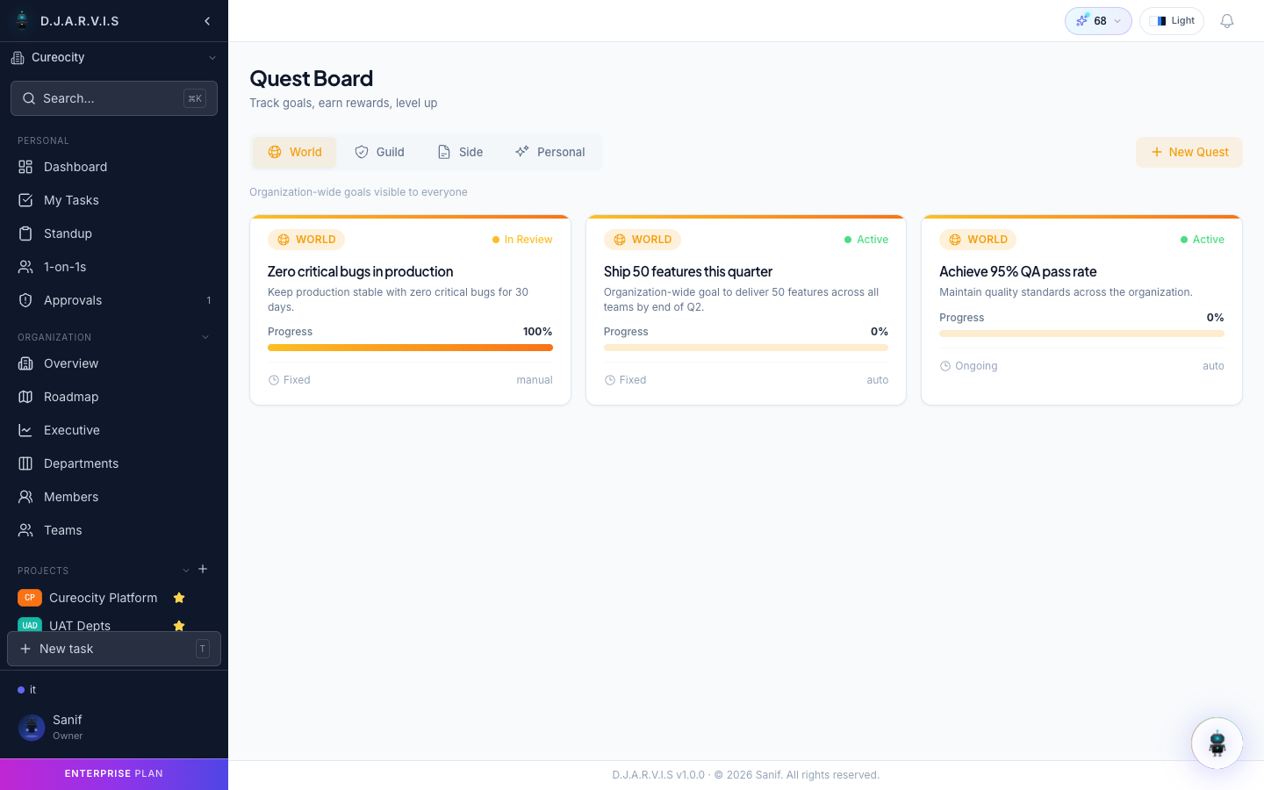Viewport: 1264px width, 790px height.
Task: Open Approvals with one pending
Action: [x=114, y=300]
